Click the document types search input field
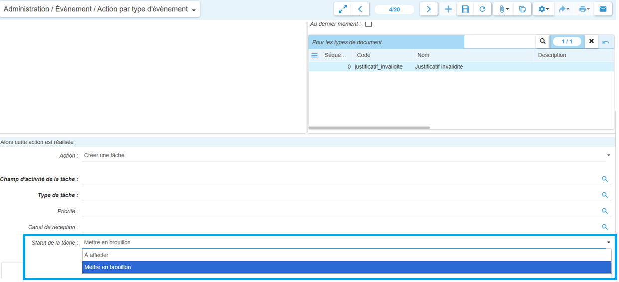 pos(499,42)
